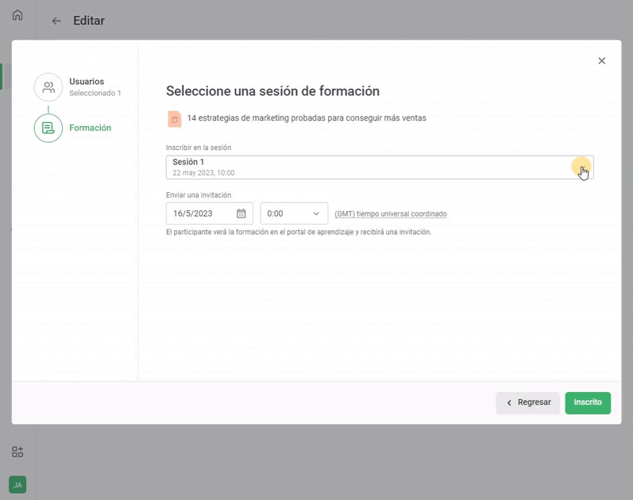Viewport: 633px width, 500px height.
Task: Go back using the arrow beside Editar
Action: coord(56,21)
